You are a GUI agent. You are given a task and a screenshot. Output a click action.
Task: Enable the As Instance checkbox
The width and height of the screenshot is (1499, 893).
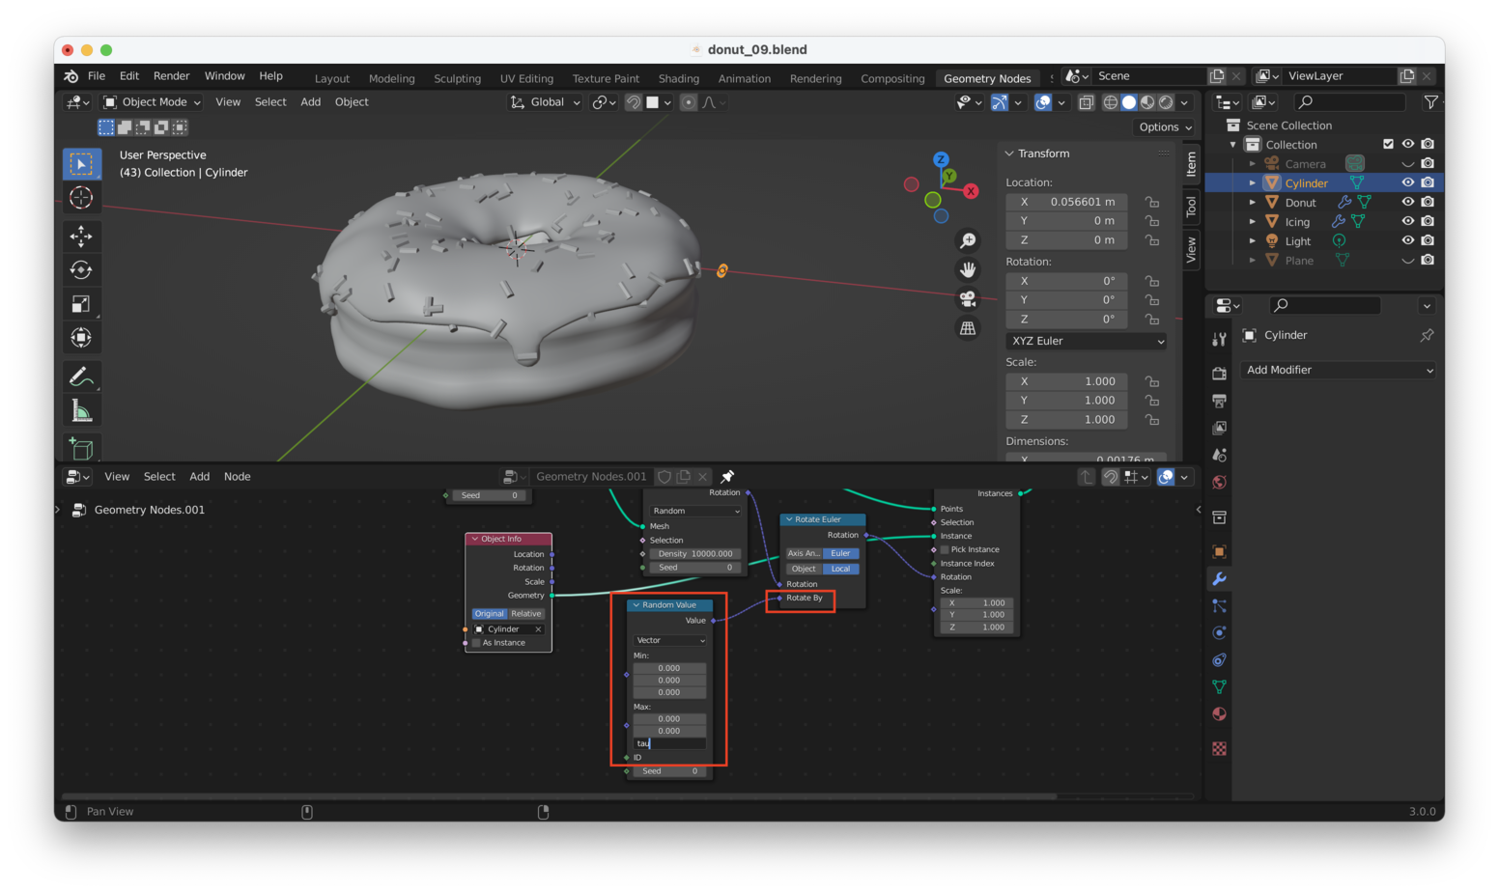tap(477, 643)
